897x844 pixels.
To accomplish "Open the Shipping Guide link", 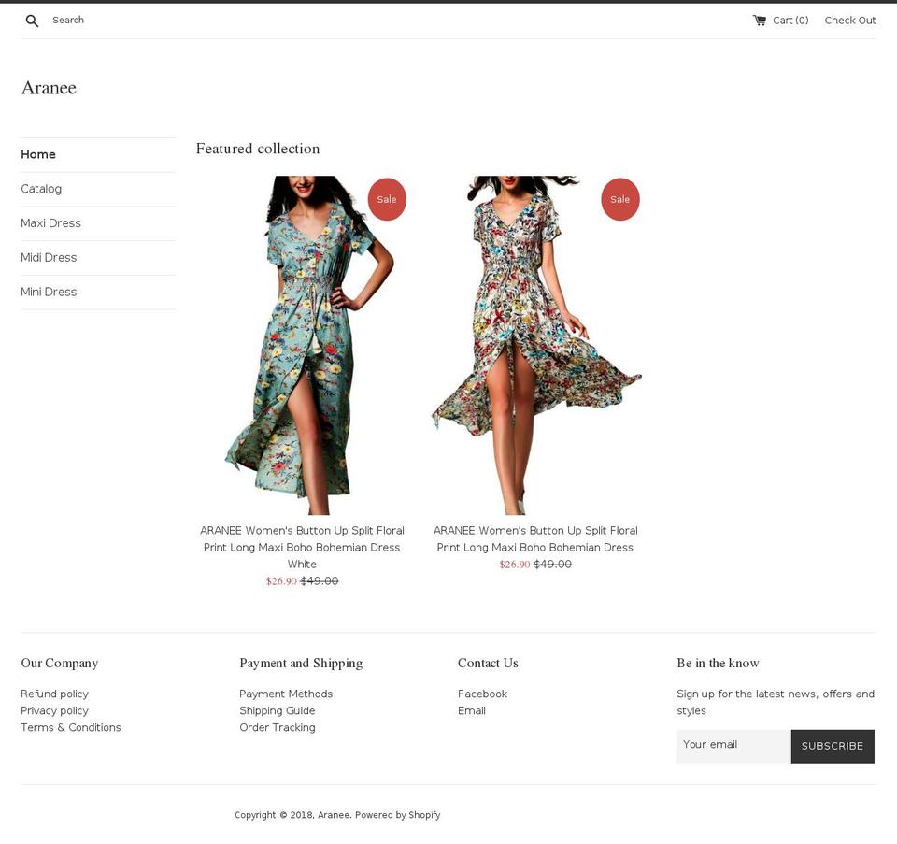I will (x=278, y=710).
